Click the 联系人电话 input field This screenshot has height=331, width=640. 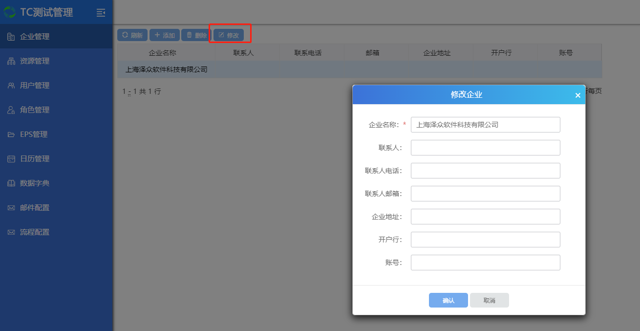[x=485, y=171]
